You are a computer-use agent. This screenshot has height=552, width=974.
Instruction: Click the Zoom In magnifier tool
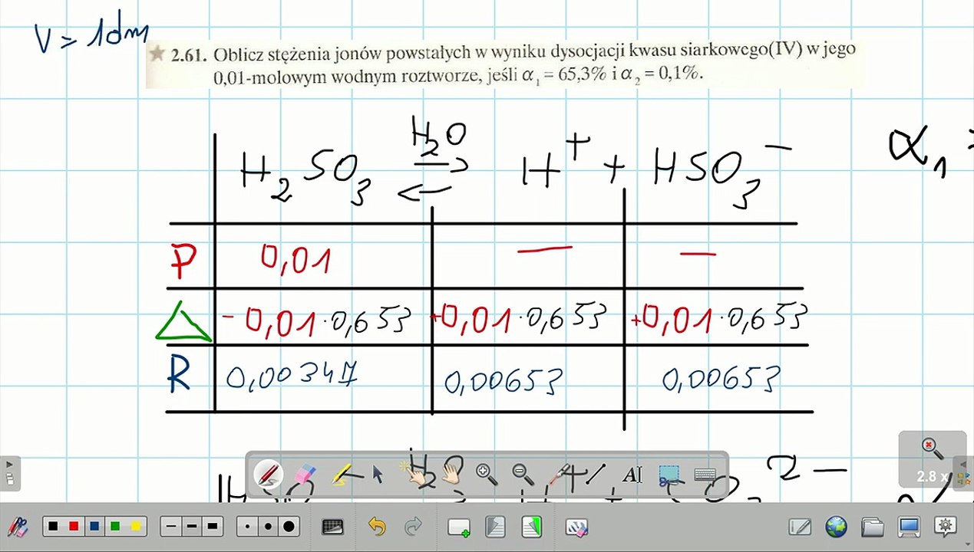pyautogui.click(x=485, y=475)
